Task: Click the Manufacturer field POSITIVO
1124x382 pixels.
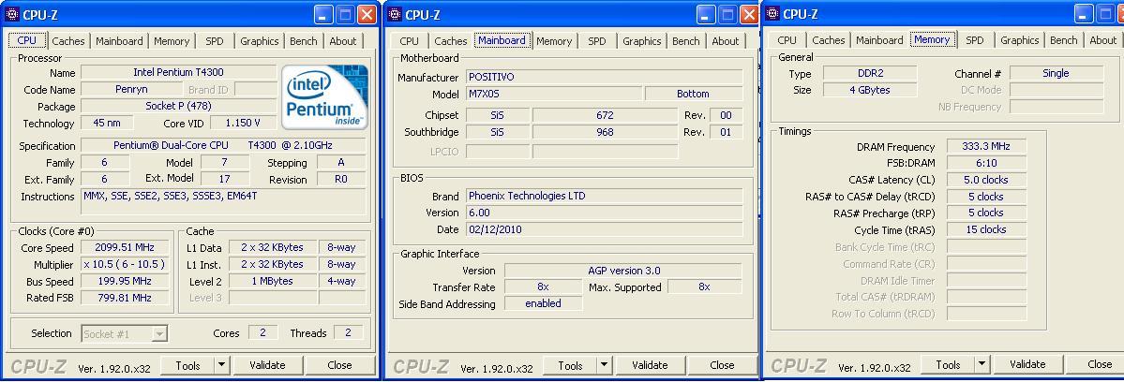Action: click(x=605, y=77)
